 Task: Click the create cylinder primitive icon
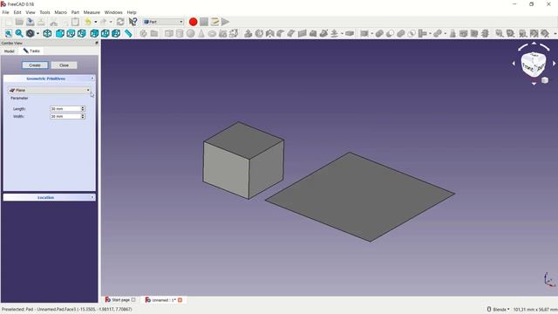[180, 33]
